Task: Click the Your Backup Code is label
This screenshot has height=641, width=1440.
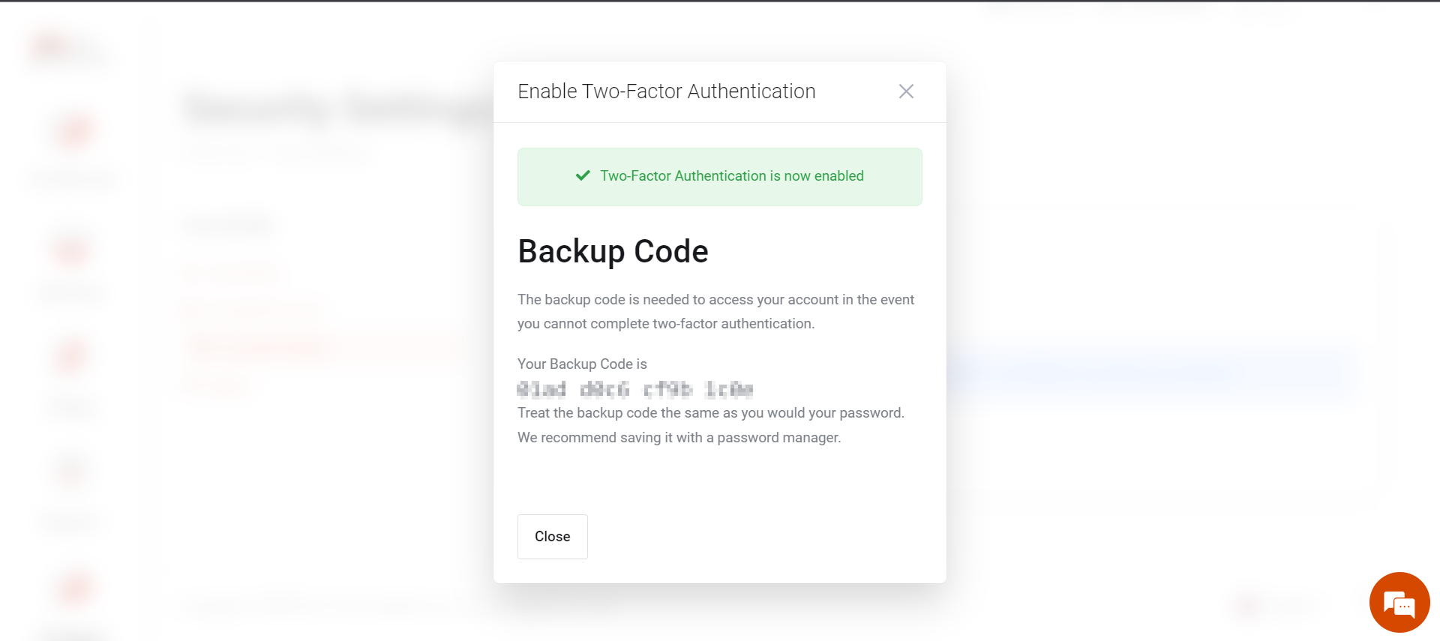Action: tap(582, 364)
